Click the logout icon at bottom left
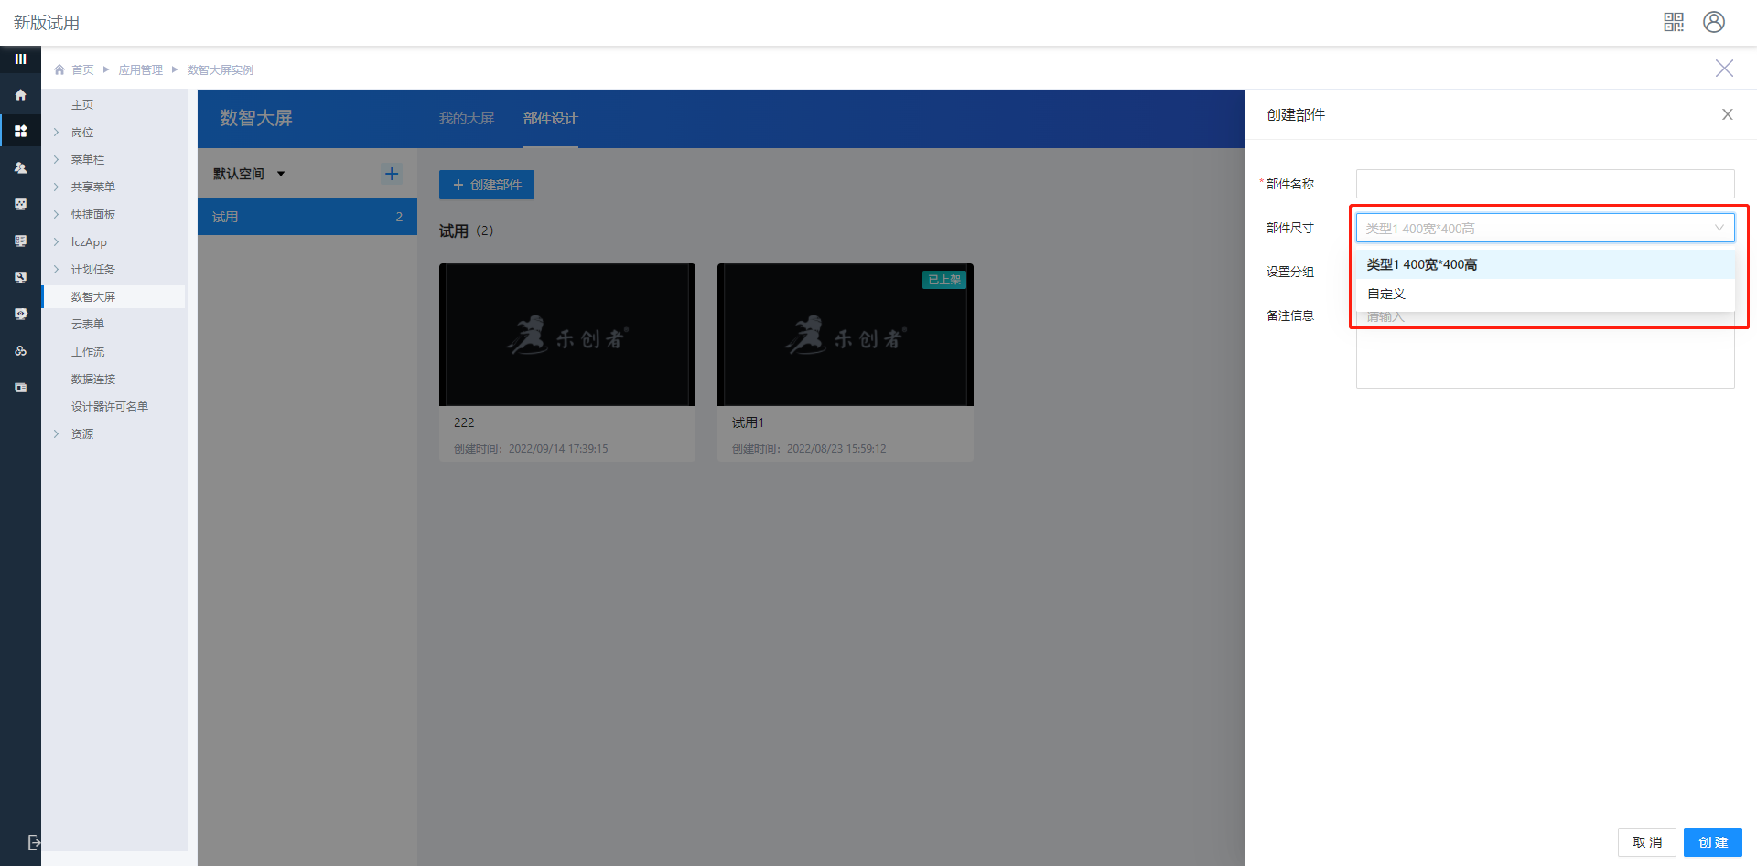 click(33, 842)
